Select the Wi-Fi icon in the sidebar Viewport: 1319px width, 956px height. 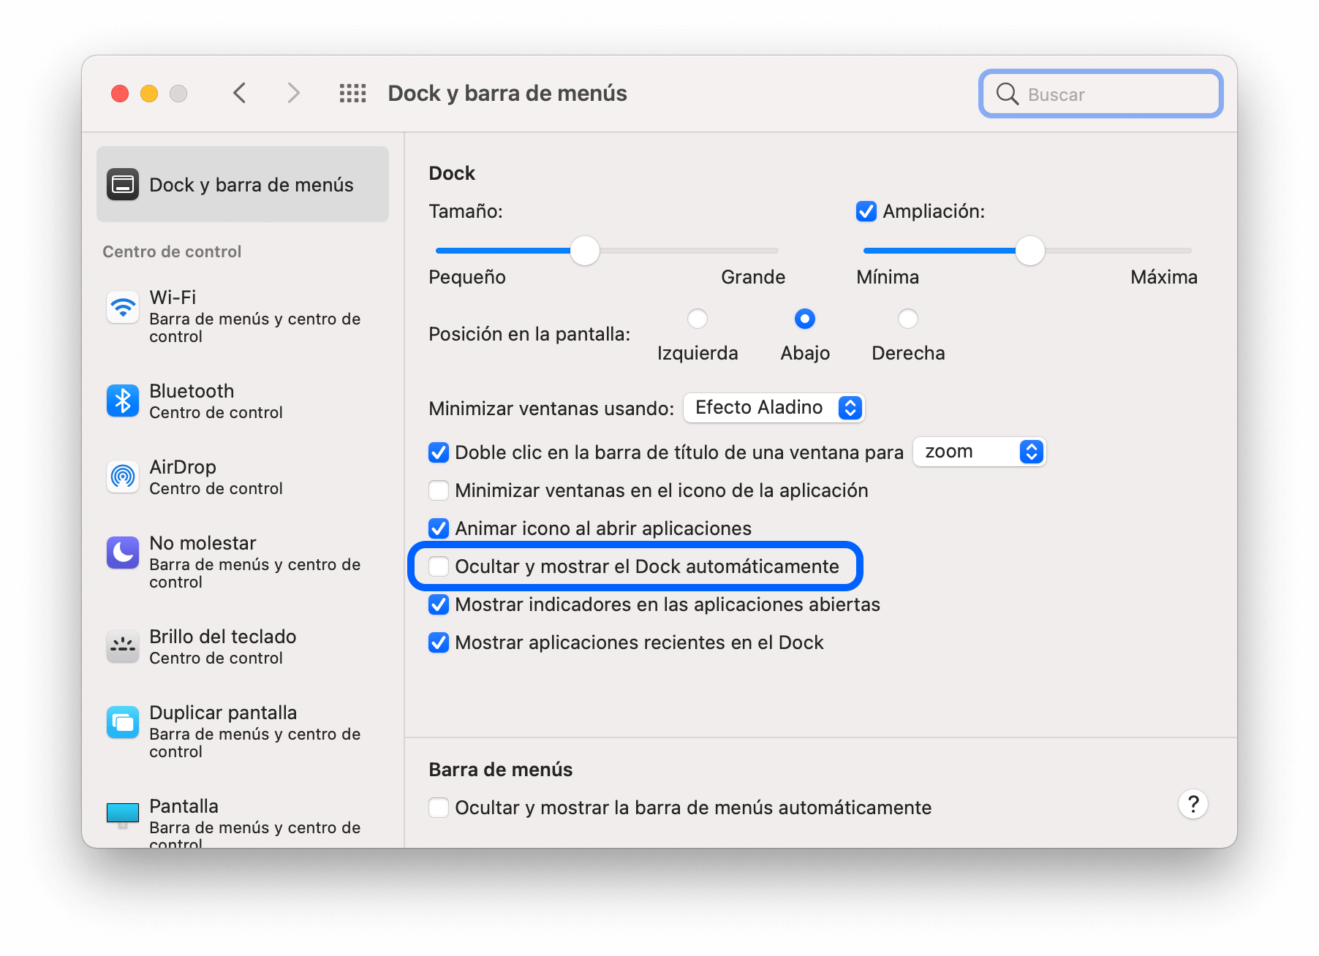[123, 307]
